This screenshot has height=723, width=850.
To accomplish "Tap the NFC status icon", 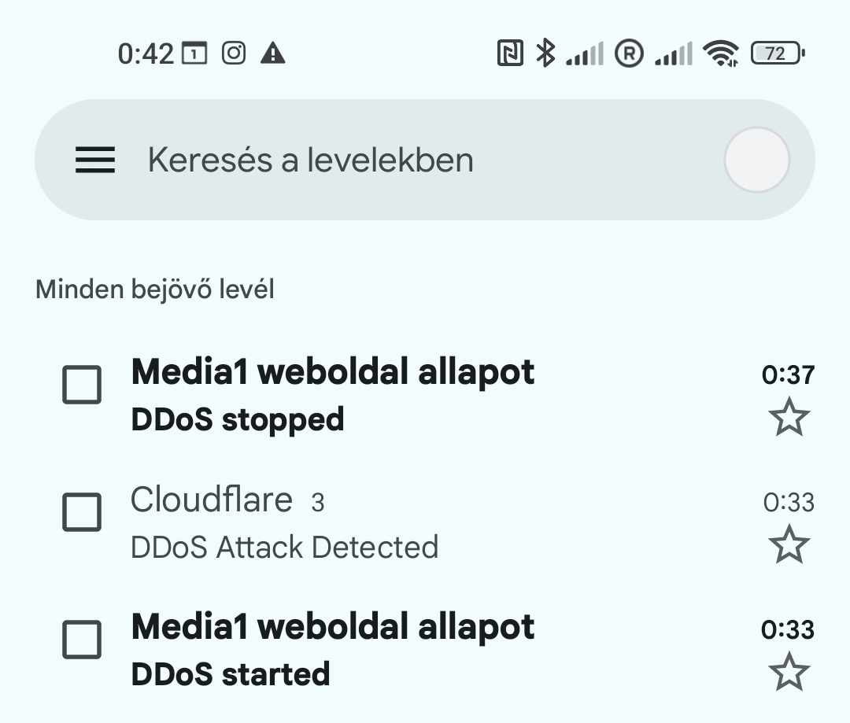I will (x=510, y=53).
